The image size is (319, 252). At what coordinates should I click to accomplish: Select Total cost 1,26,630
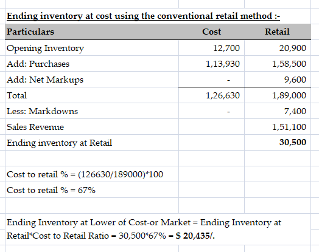[223, 95]
